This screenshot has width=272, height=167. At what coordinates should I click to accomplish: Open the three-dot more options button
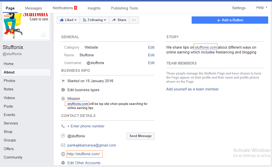[134, 20]
